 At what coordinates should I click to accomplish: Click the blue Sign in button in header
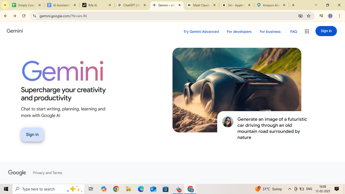[x=326, y=31]
